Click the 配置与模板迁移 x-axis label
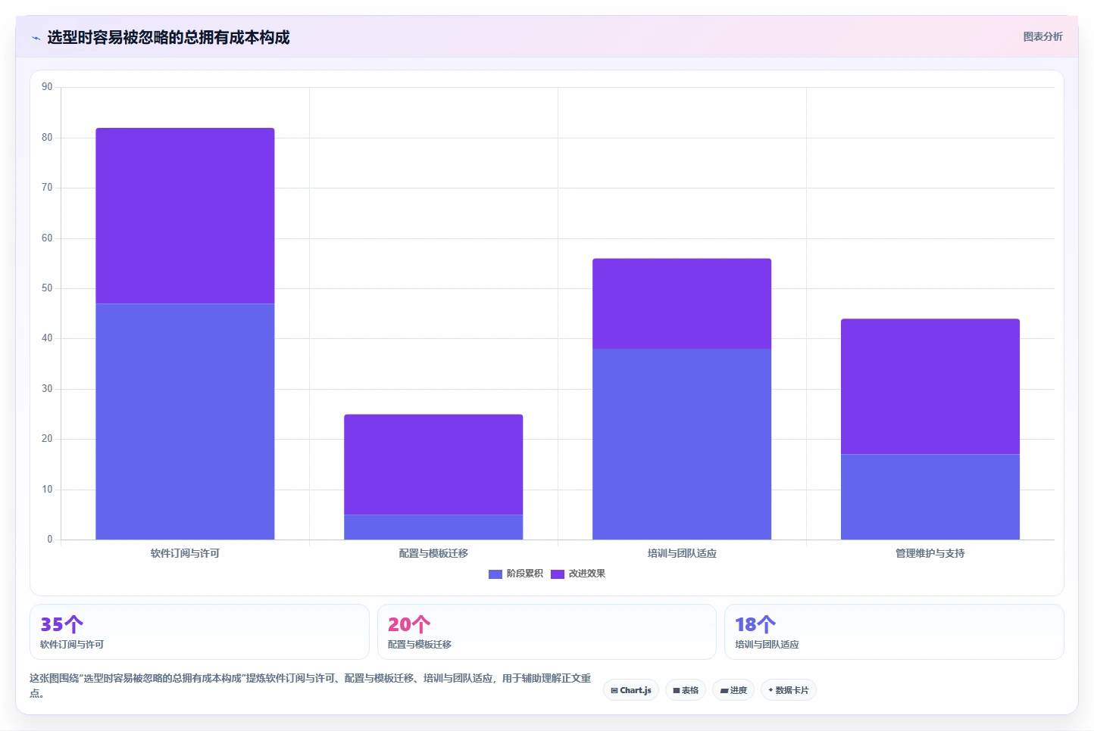The height and width of the screenshot is (731, 1094). point(433,553)
